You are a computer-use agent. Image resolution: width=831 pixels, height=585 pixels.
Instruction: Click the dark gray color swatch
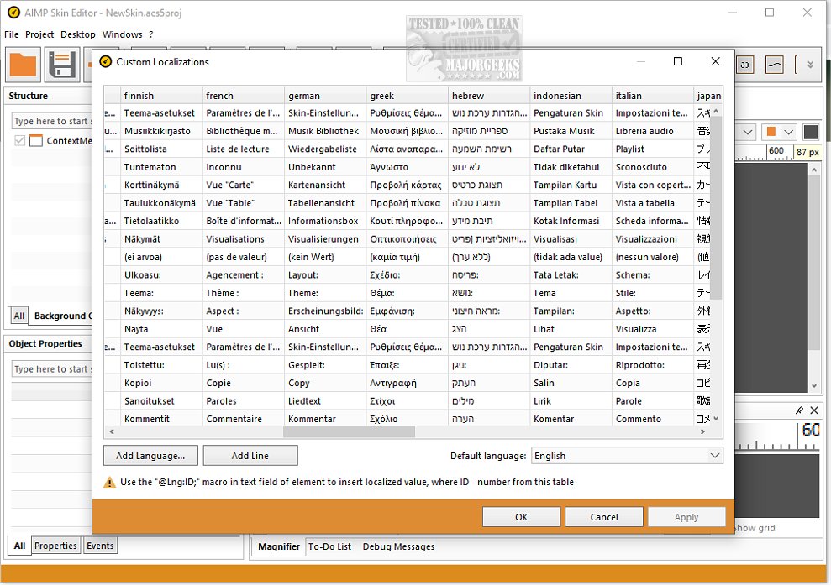(810, 133)
